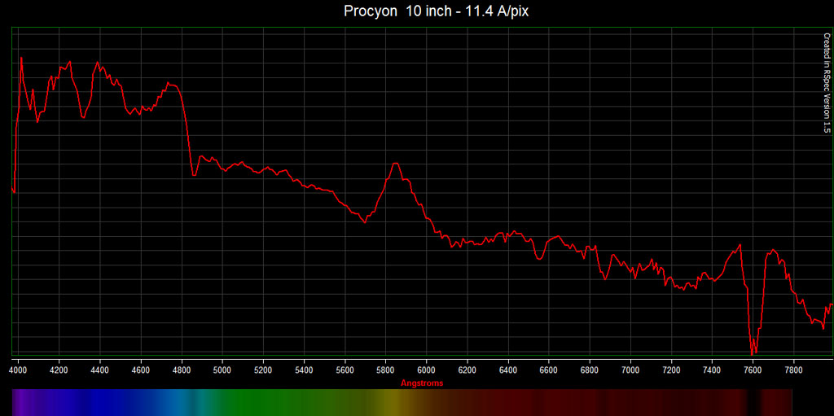Viewport: 834px width, 416px height.
Task: Click the 7600 tick label on the x-axis
Action: (753, 370)
